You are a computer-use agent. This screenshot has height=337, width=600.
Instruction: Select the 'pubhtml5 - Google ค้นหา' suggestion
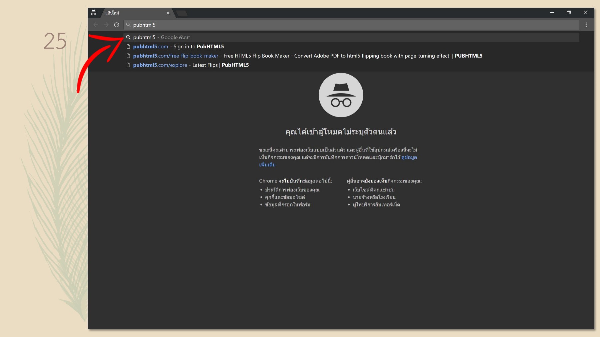coord(162,37)
